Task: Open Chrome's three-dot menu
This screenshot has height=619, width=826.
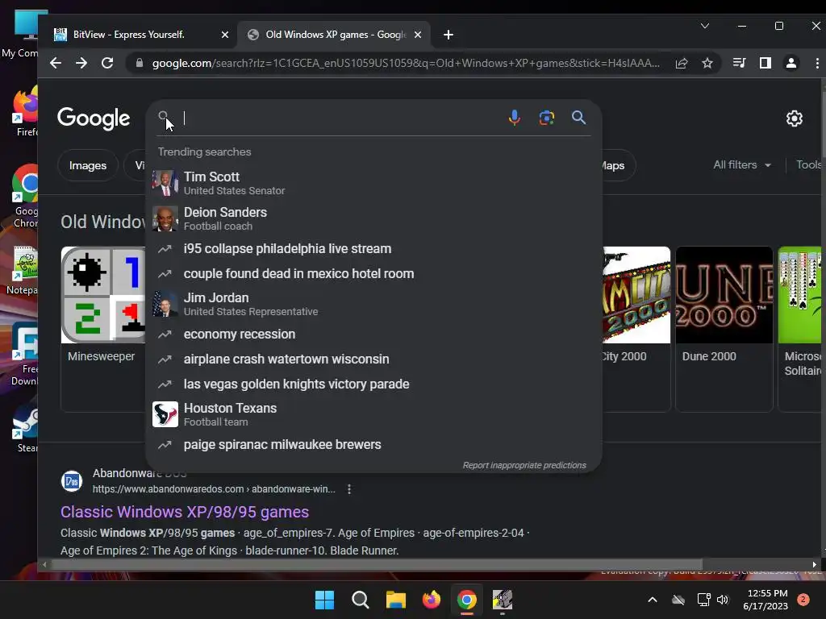Action: tap(817, 63)
